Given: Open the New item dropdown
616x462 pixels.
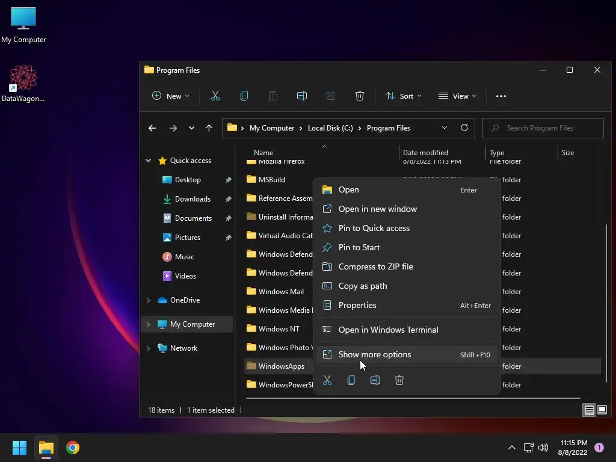Looking at the screenshot, I should (171, 96).
